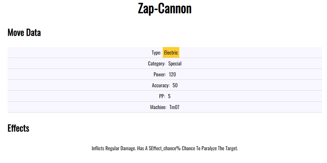Open the Tm07 machine link
Viewport: 327px width, 163px height.
tap(174, 107)
